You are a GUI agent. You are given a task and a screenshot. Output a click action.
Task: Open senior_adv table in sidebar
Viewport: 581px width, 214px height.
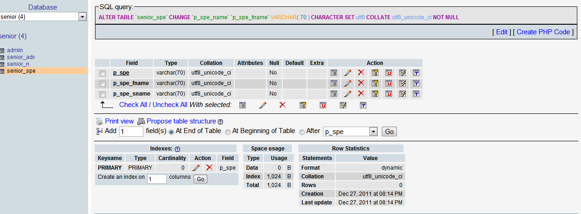coord(21,57)
